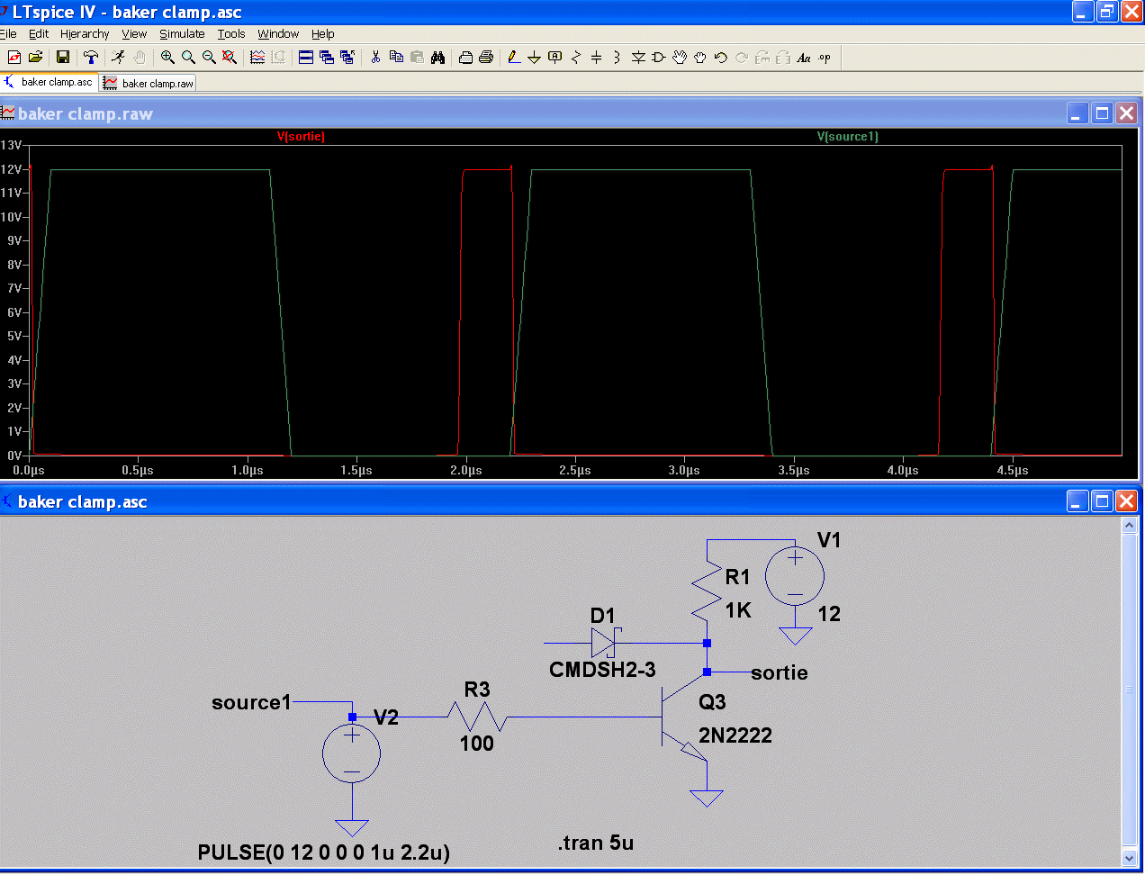This screenshot has width=1145, height=875.
Task: Save the schematic with floppy disk icon
Action: click(63, 58)
